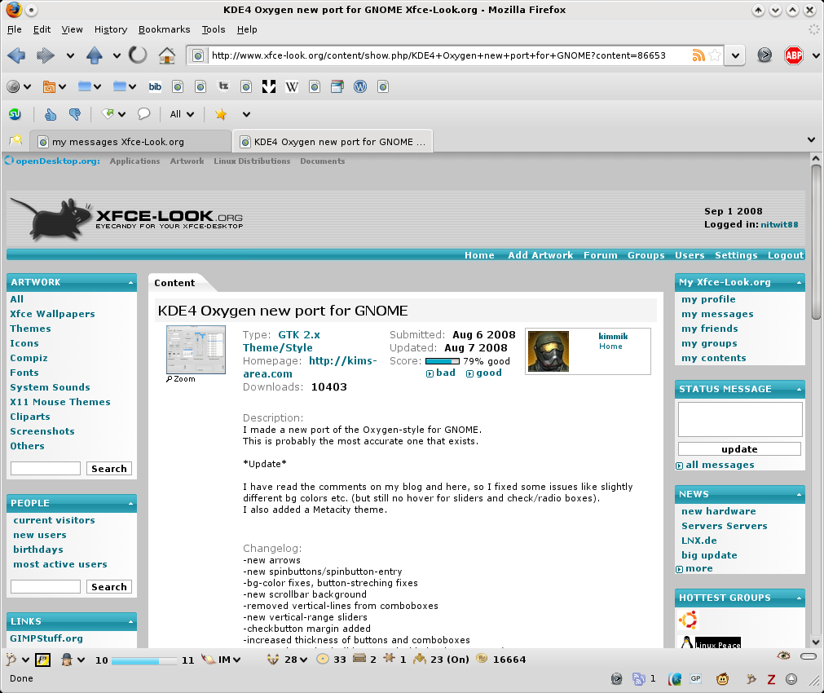Click the Forward arrow button

[x=45, y=55]
